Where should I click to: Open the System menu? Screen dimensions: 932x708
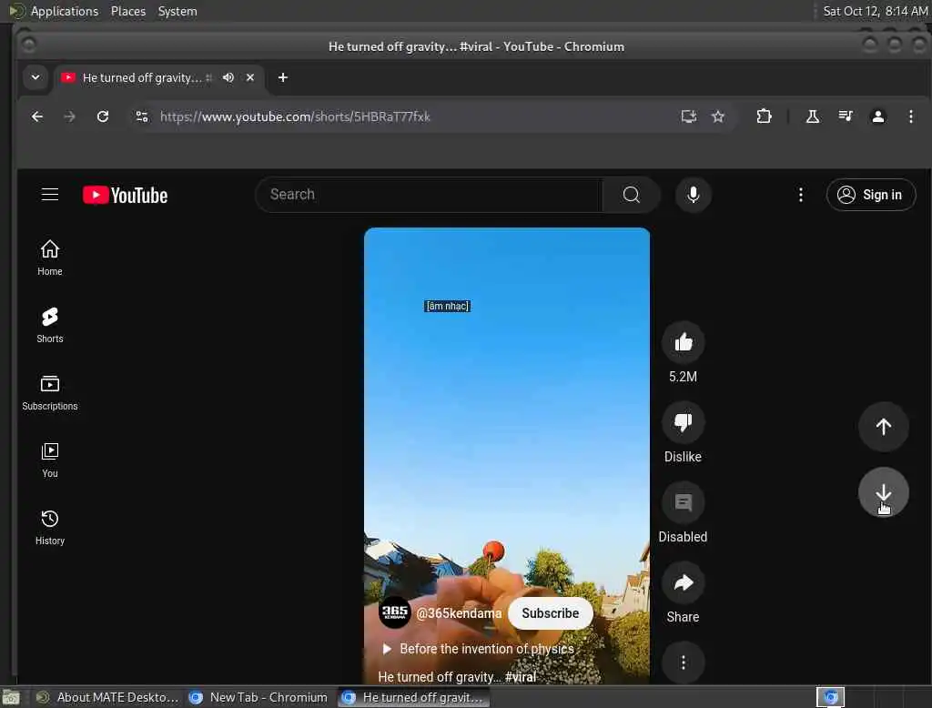pyautogui.click(x=177, y=11)
